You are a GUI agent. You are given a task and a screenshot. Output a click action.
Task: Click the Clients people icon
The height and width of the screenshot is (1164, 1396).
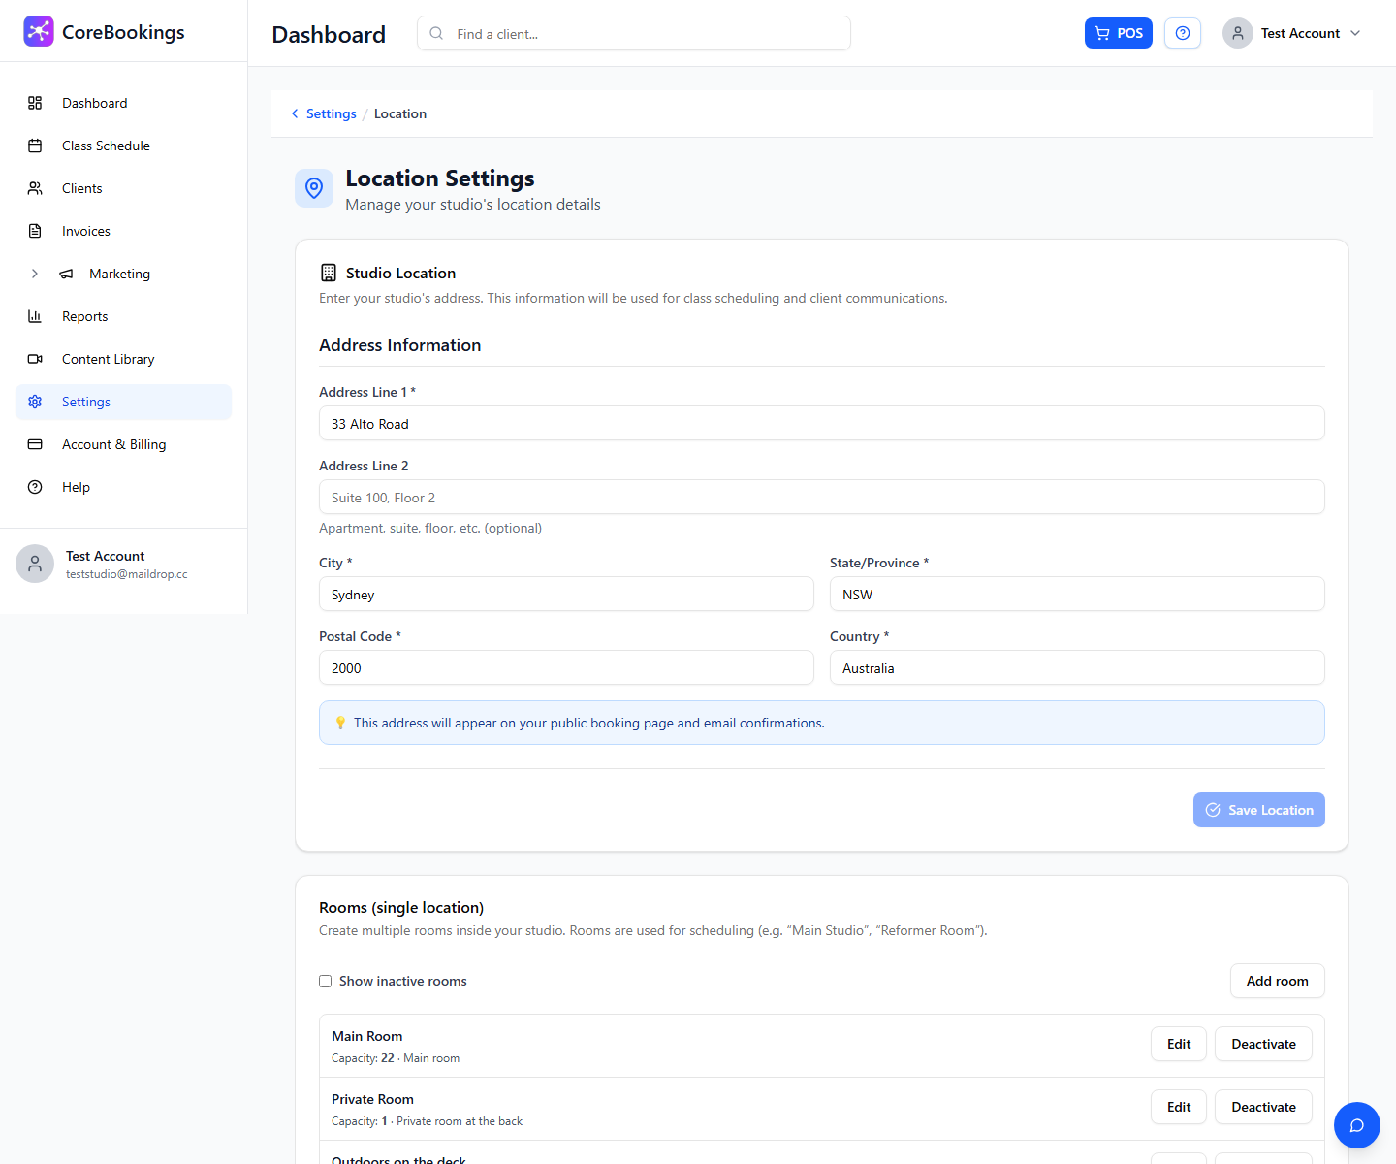pos(35,188)
